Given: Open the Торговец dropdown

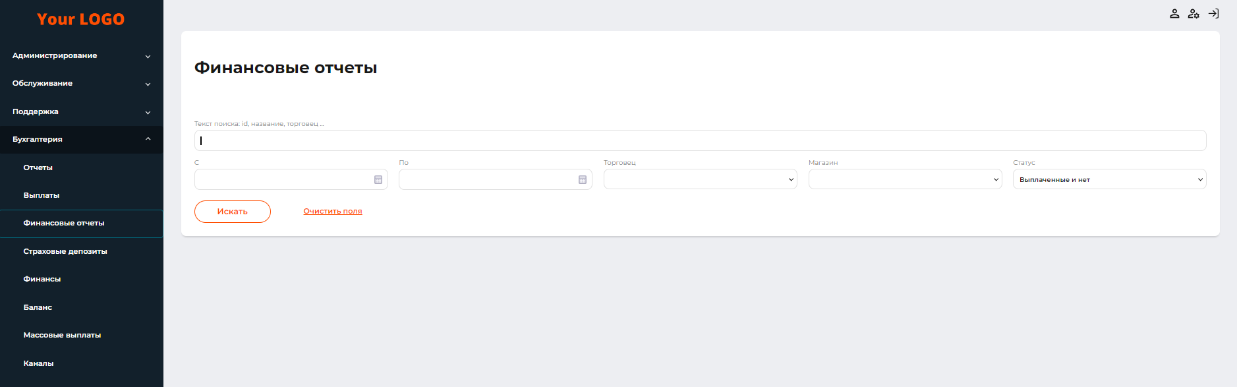Looking at the screenshot, I should coord(700,179).
